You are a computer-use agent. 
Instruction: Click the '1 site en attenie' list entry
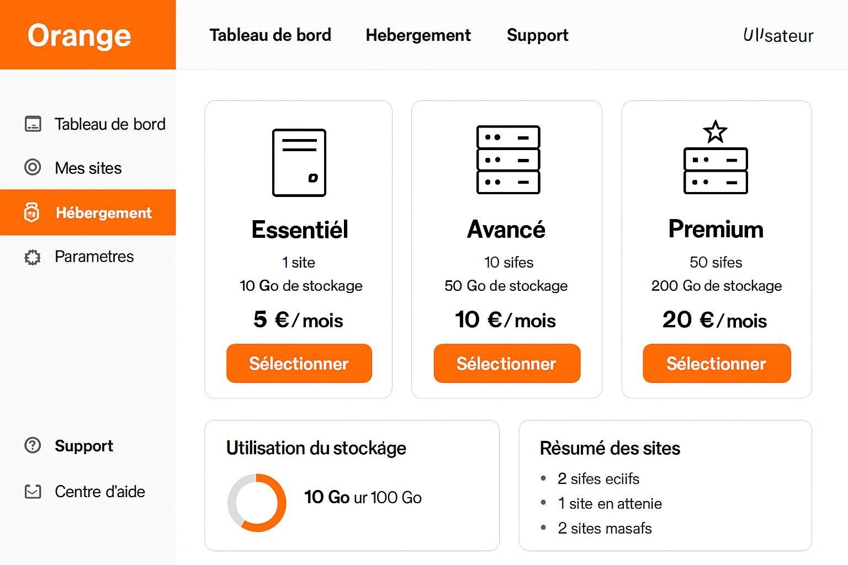pos(609,503)
